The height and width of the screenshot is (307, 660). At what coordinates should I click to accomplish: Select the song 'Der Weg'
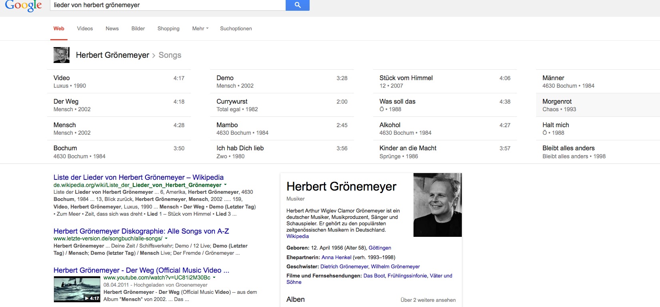tap(119, 105)
